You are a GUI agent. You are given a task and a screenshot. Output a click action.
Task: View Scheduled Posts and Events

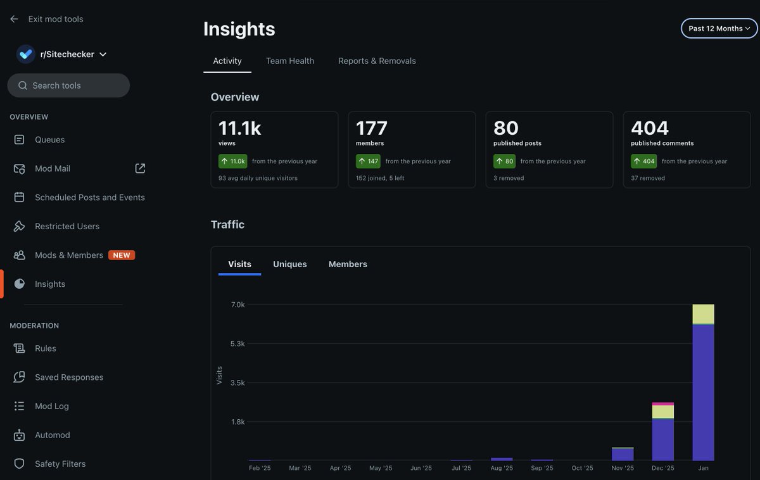(89, 196)
